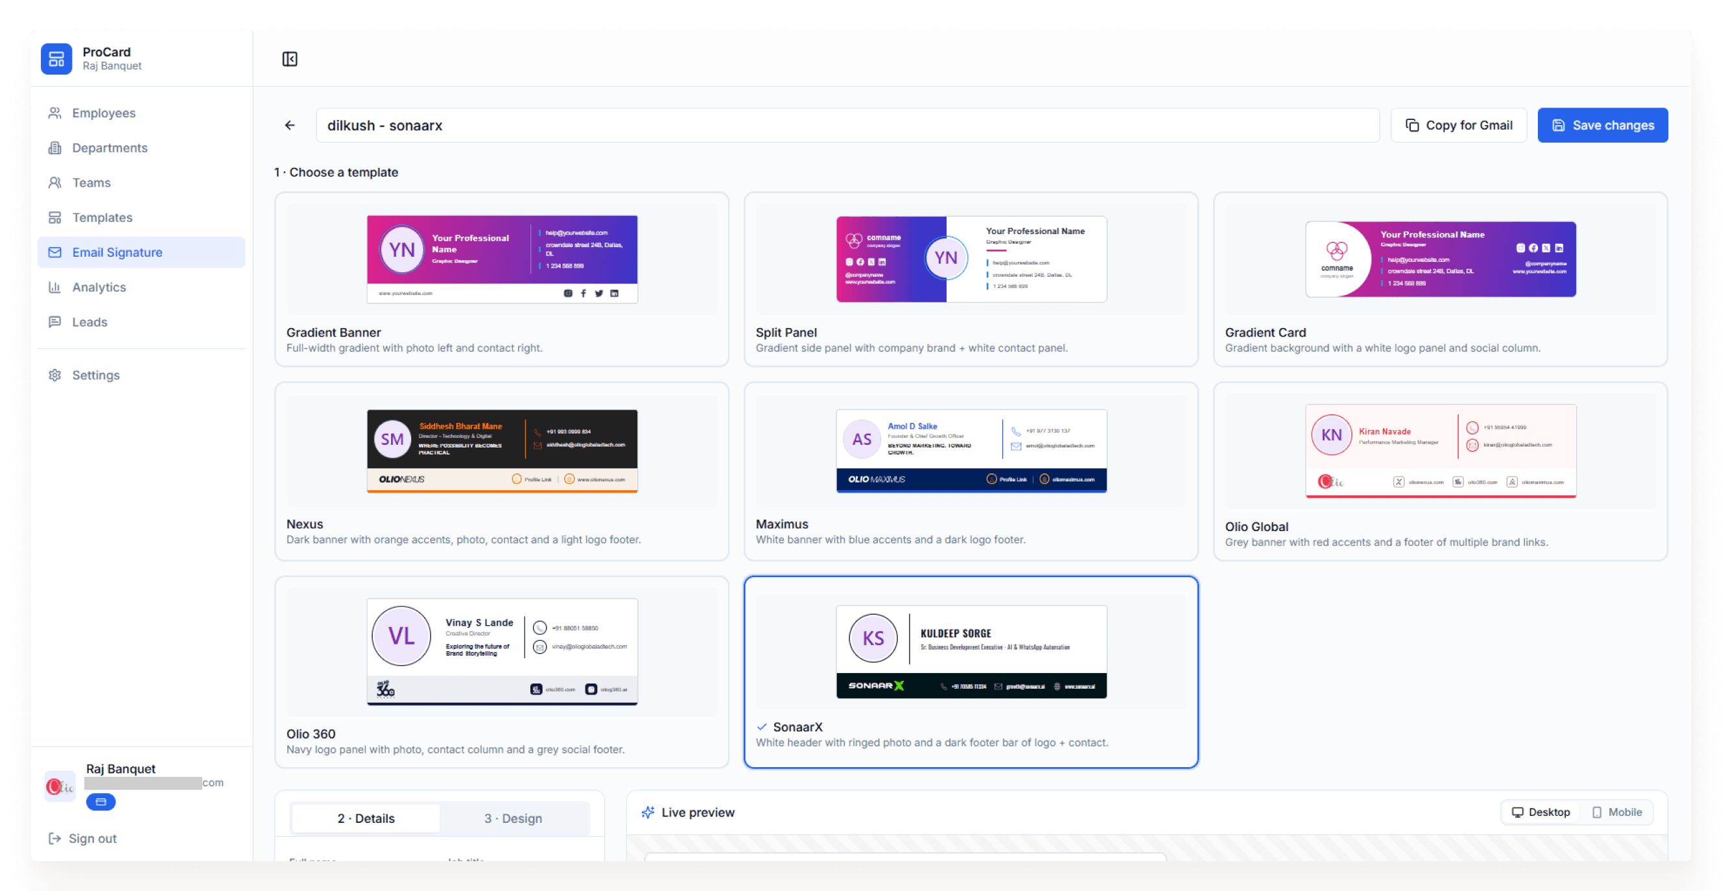Choose the Nexus template

[x=501, y=471]
